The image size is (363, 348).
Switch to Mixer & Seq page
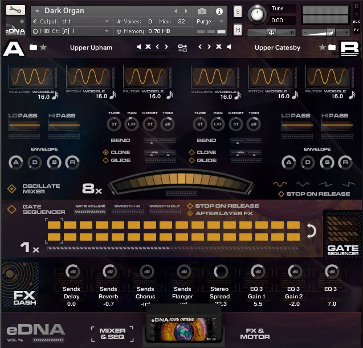[x=112, y=334]
